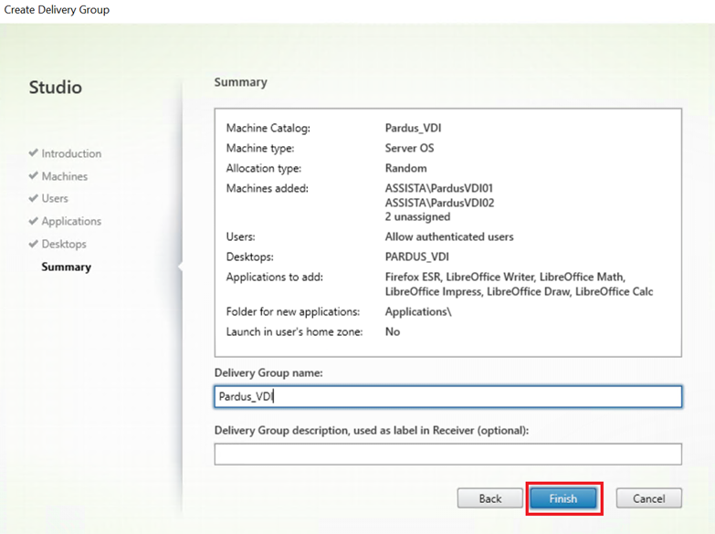Click the ASSISTA\PardusVDI02 machine entry
The height and width of the screenshot is (534, 715).
click(x=439, y=203)
